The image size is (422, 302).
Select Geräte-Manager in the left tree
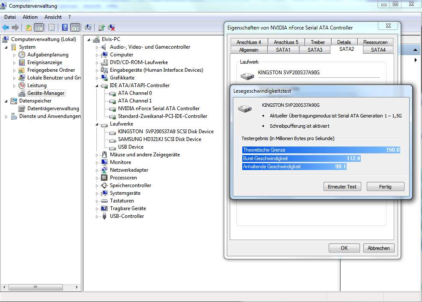point(46,93)
